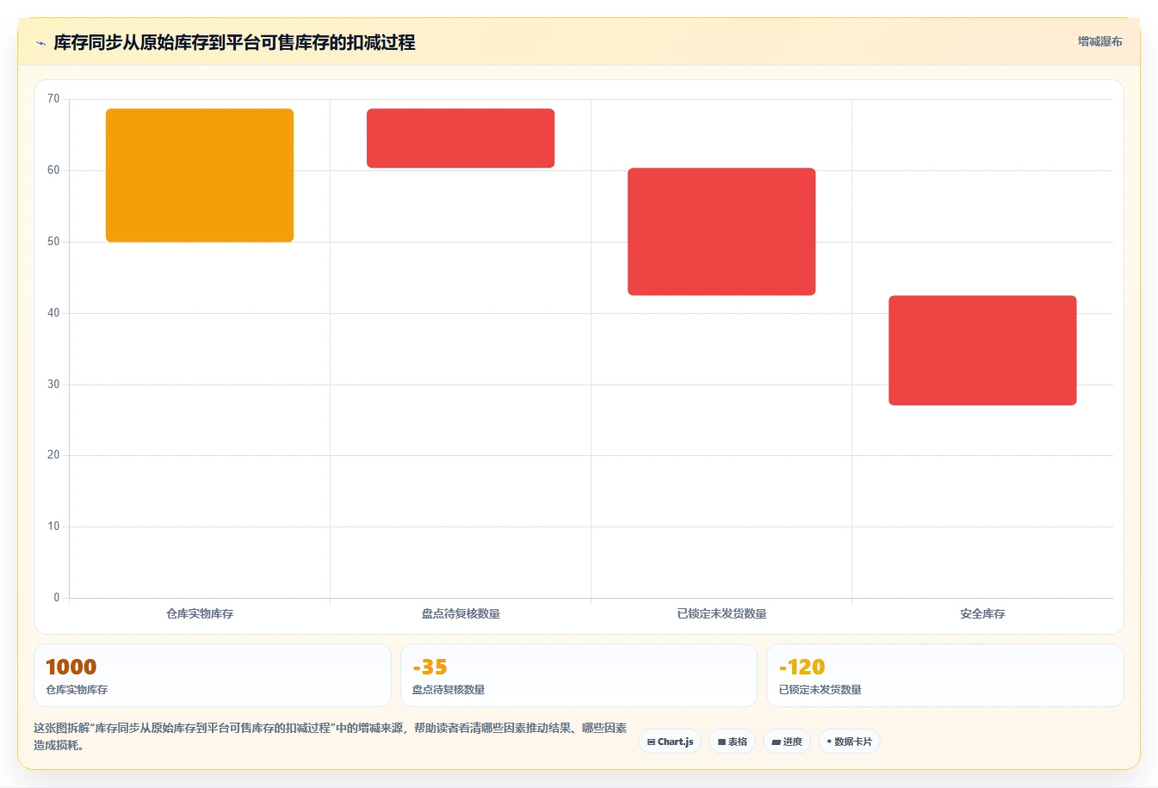Click y-axis tick label 30

coord(53,385)
